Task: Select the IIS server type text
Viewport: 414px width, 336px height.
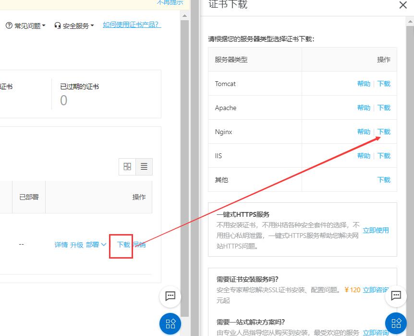Action: pos(219,156)
